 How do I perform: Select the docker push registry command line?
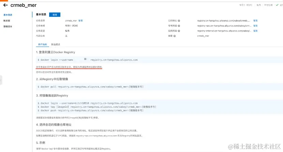[90, 110]
